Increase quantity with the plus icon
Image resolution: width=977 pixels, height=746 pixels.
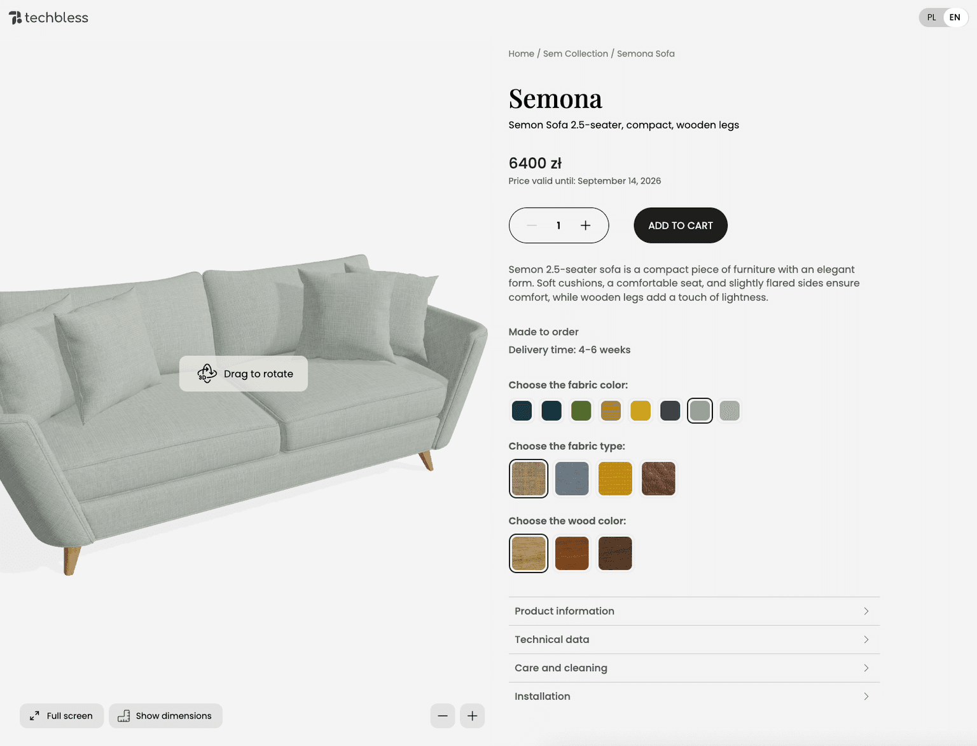[586, 226]
